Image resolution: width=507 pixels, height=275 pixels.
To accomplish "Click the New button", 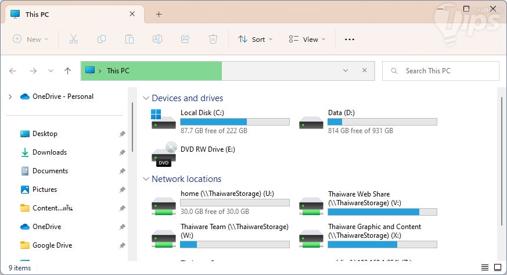I will click(31, 39).
